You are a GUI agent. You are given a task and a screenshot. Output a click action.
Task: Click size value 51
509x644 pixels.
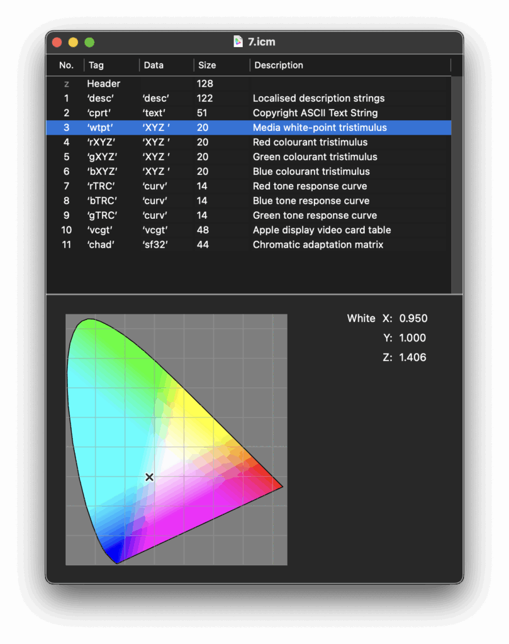click(202, 113)
